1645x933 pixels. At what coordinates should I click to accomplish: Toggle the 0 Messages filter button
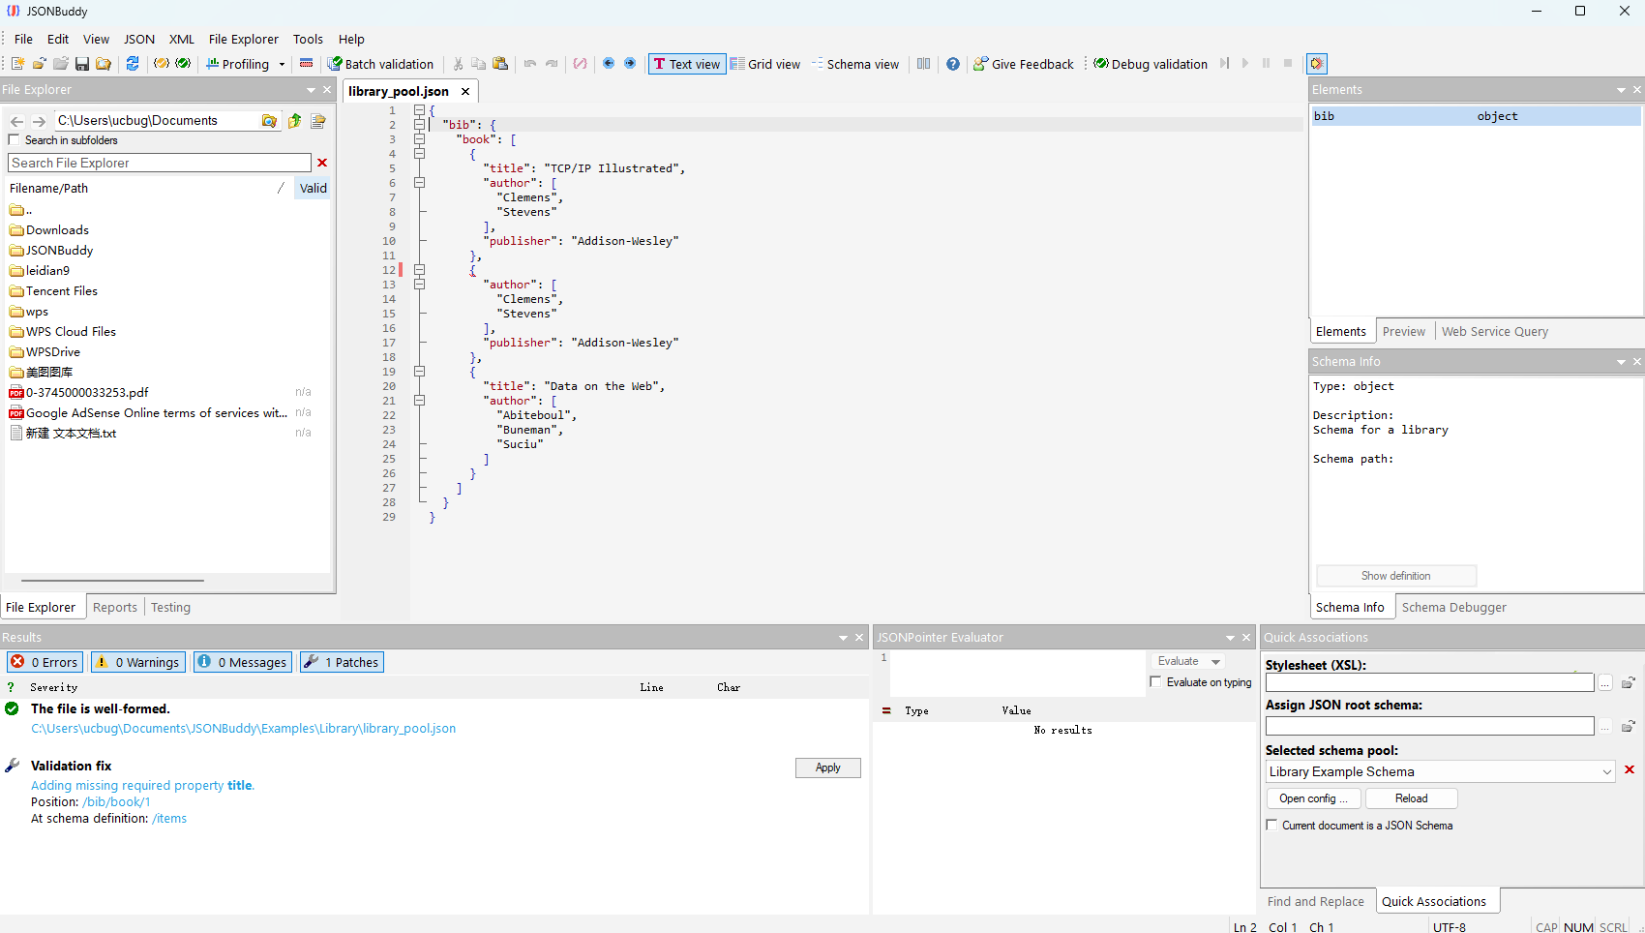point(242,662)
